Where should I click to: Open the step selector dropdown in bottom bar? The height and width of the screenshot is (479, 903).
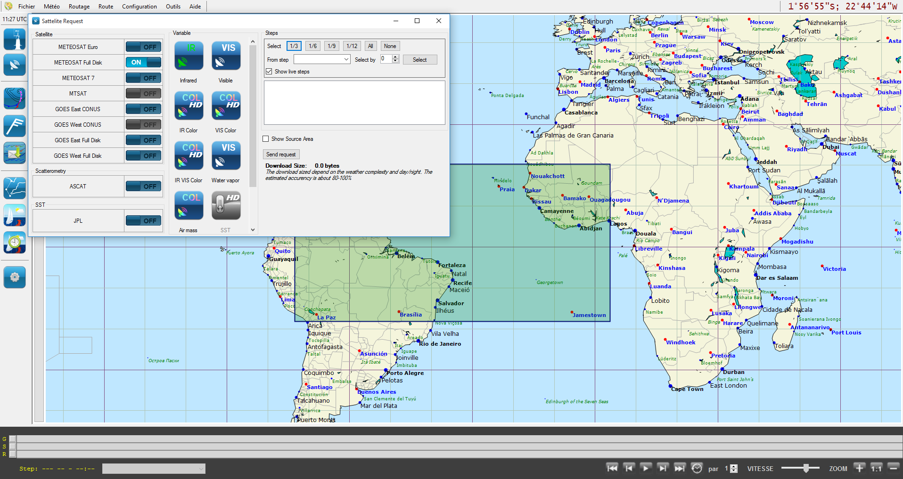tap(154, 469)
